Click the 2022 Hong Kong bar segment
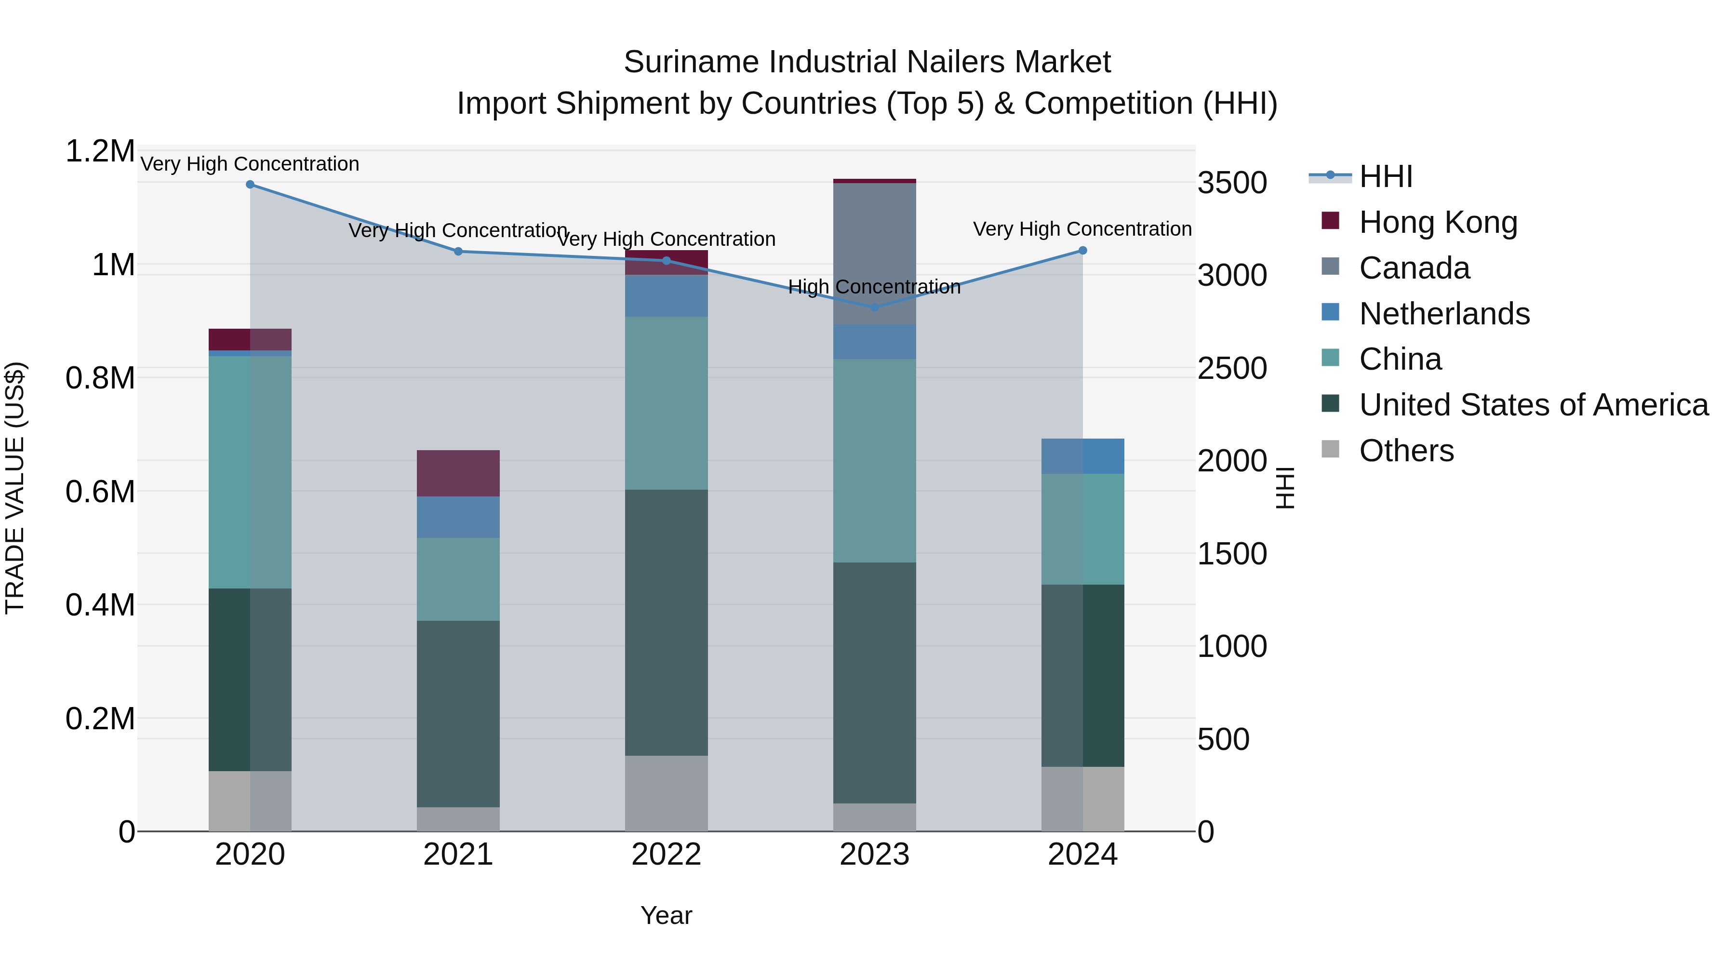 click(666, 263)
